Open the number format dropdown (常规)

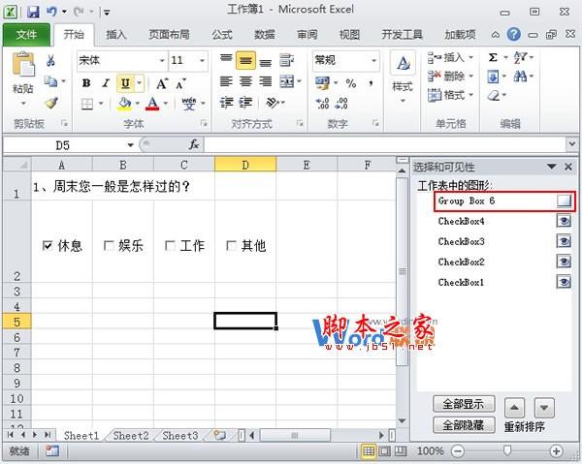pyautogui.click(x=372, y=60)
